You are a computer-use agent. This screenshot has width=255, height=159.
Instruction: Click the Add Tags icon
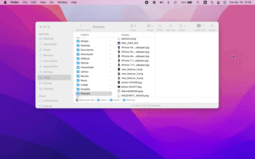click(170, 26)
